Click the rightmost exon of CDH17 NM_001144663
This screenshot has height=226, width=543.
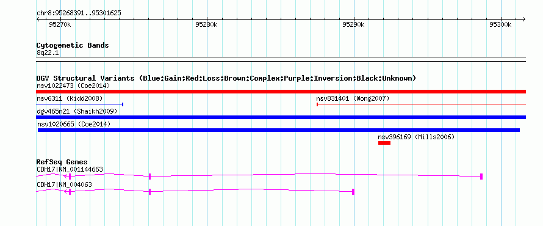click(x=481, y=177)
